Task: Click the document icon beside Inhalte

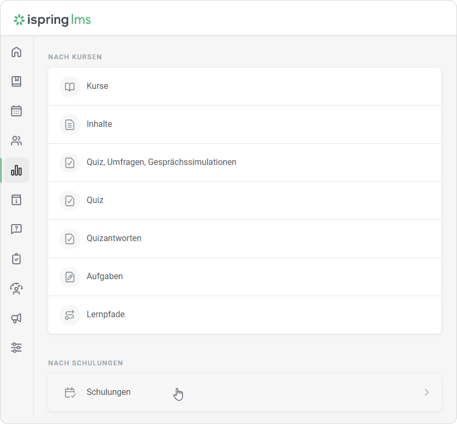Action: (70, 125)
